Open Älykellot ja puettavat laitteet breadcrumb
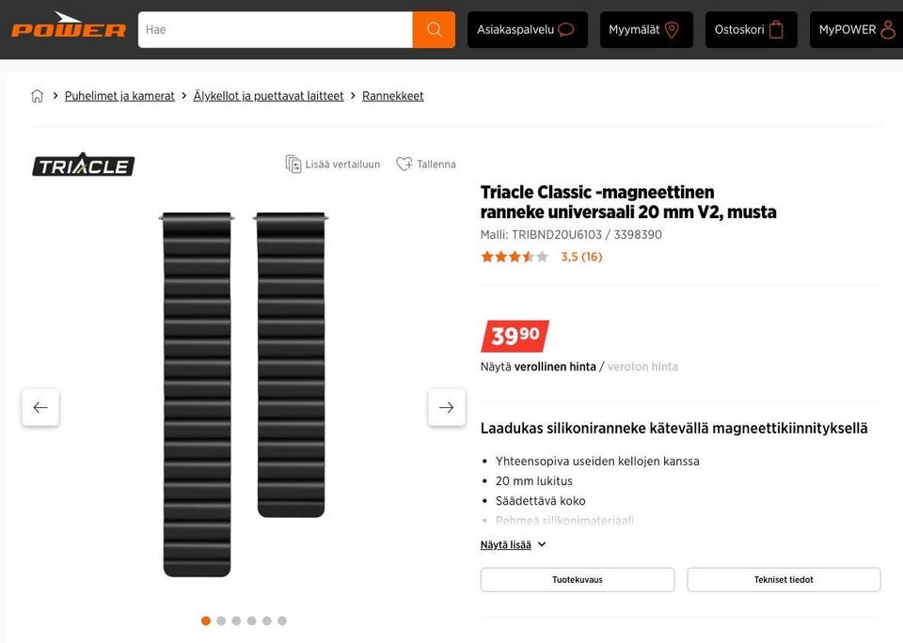 [x=268, y=96]
